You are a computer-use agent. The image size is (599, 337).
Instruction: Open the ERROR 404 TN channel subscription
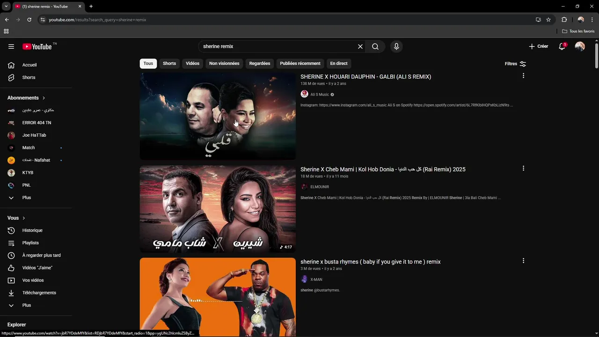click(x=37, y=123)
